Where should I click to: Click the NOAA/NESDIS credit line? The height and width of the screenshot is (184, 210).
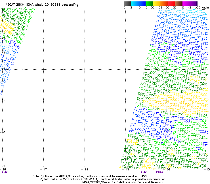(123, 182)
